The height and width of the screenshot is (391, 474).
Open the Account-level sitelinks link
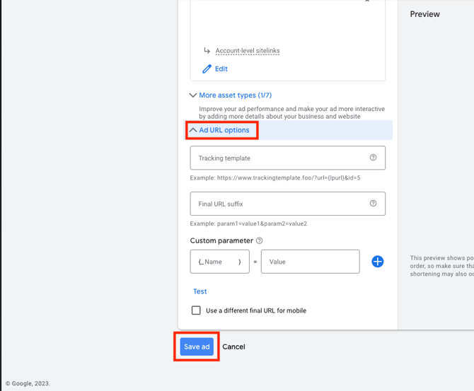point(248,51)
